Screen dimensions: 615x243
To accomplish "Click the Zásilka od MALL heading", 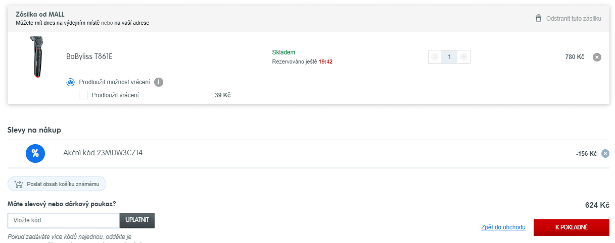I will tap(40, 14).
